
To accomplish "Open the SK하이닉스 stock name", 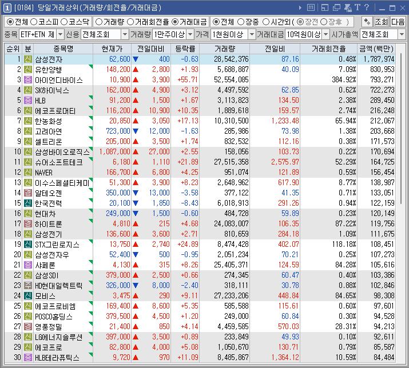I will tap(52, 90).
